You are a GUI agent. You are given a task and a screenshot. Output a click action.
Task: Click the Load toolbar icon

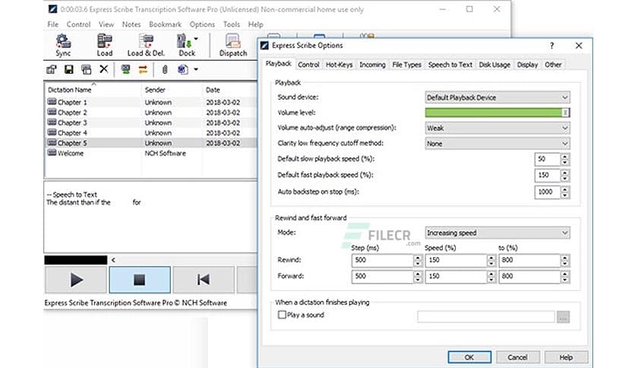pyautogui.click(x=105, y=45)
